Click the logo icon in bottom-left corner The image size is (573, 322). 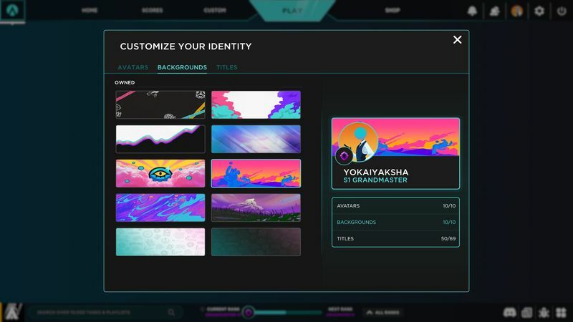pos(12,312)
